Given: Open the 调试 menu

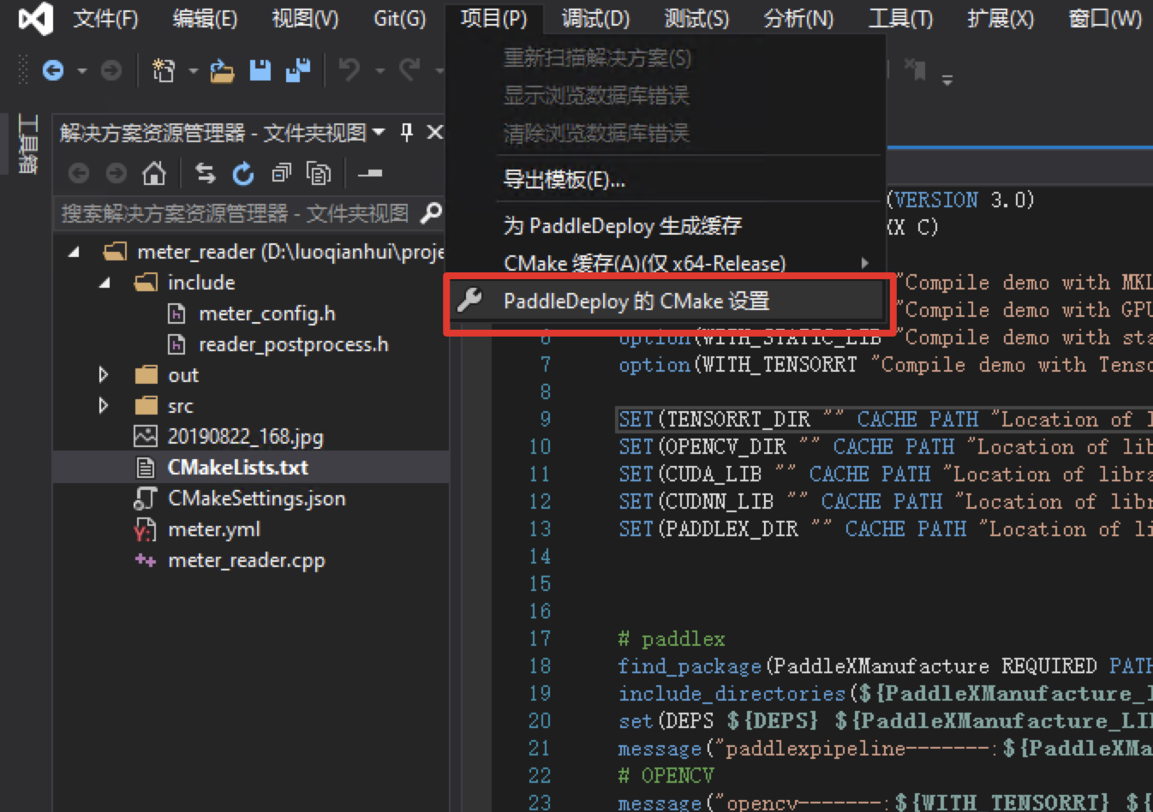Looking at the screenshot, I should tap(594, 18).
